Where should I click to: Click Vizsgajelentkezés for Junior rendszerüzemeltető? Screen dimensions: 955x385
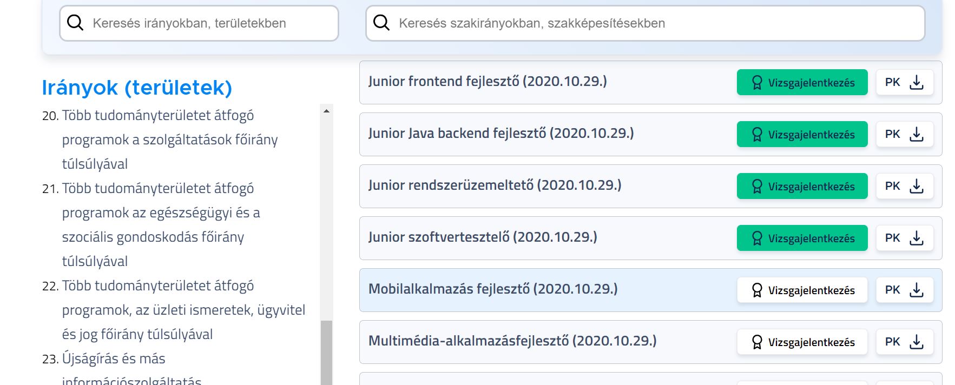point(802,186)
